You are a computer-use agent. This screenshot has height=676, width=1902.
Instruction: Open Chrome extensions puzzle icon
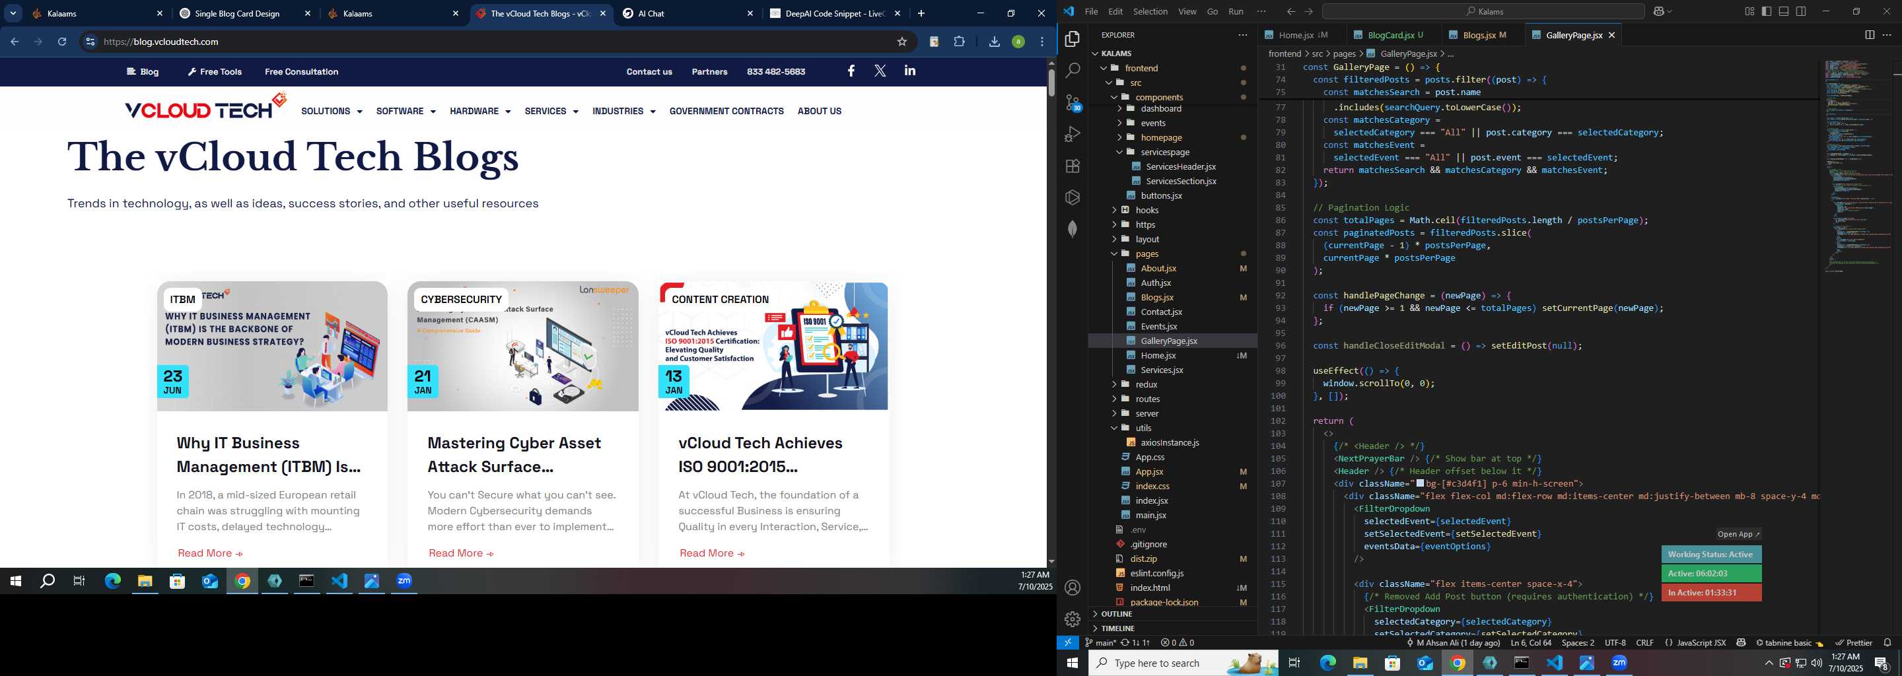pos(959,42)
